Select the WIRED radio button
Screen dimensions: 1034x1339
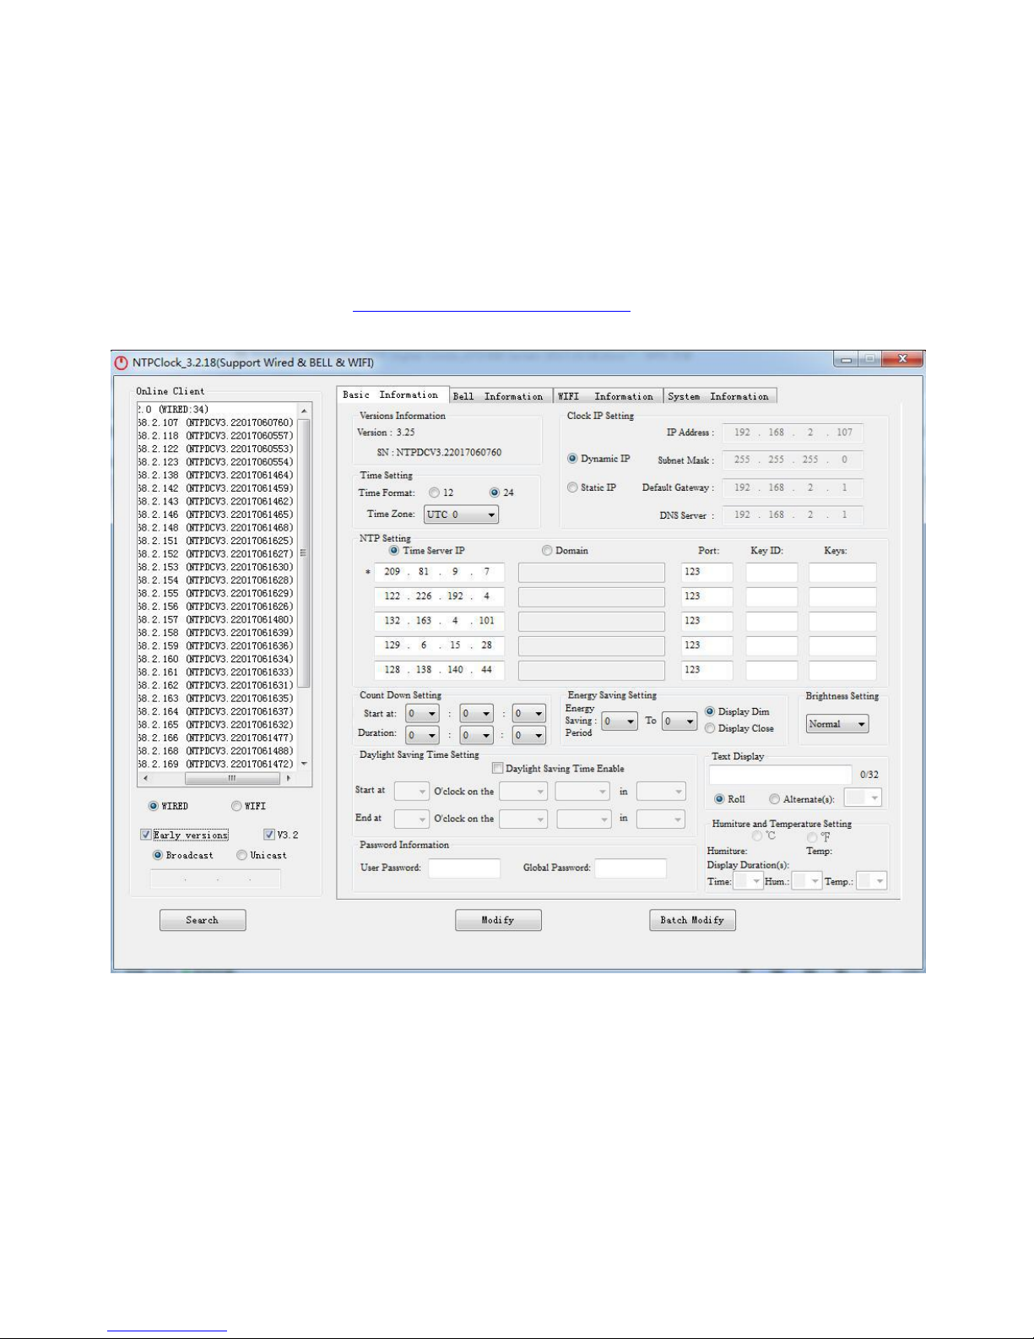coord(153,806)
